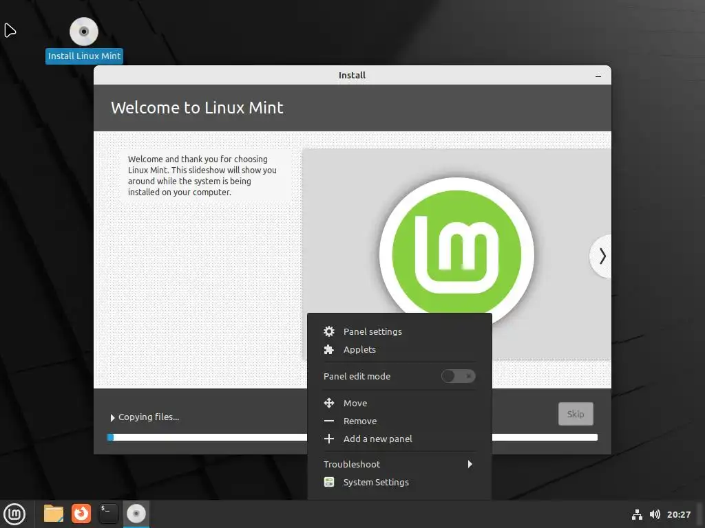The width and height of the screenshot is (705, 528).
Task: Click the minus icon beside Remove
Action: point(329,421)
